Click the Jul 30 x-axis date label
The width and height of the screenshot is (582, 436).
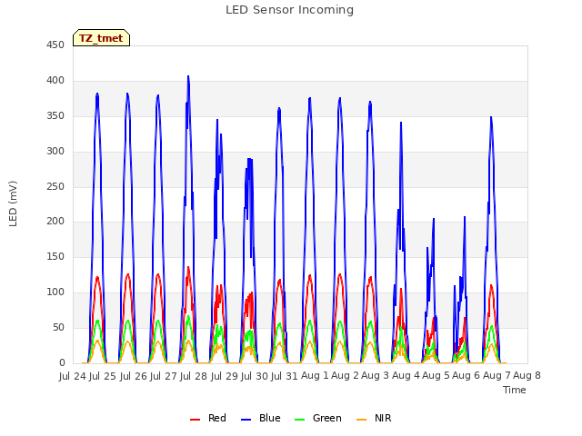pos(255,376)
